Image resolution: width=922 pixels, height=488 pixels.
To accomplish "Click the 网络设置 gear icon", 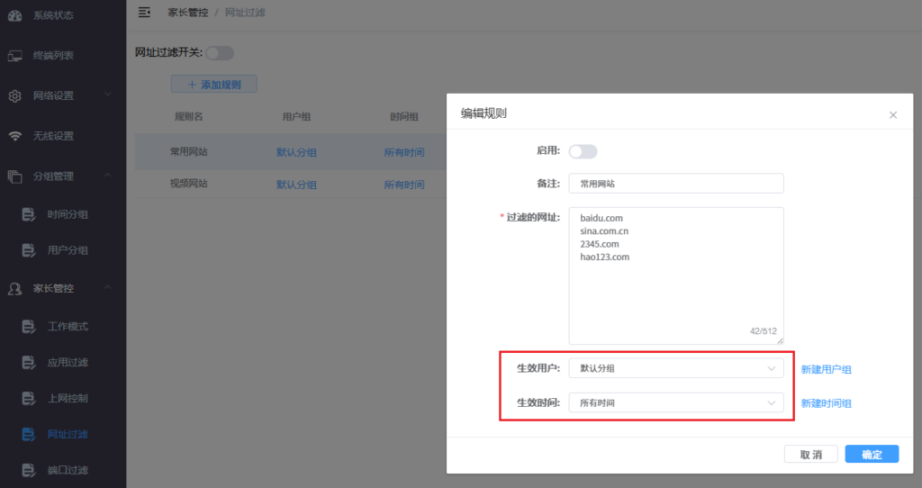I will [x=14, y=96].
